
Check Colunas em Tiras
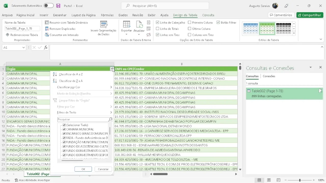coord(189,35)
